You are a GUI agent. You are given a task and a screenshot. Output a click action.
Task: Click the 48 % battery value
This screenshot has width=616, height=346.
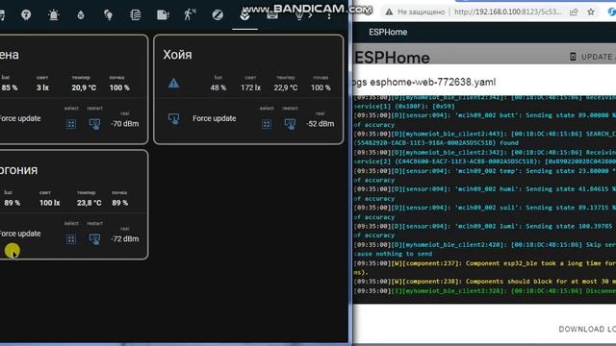pos(218,87)
